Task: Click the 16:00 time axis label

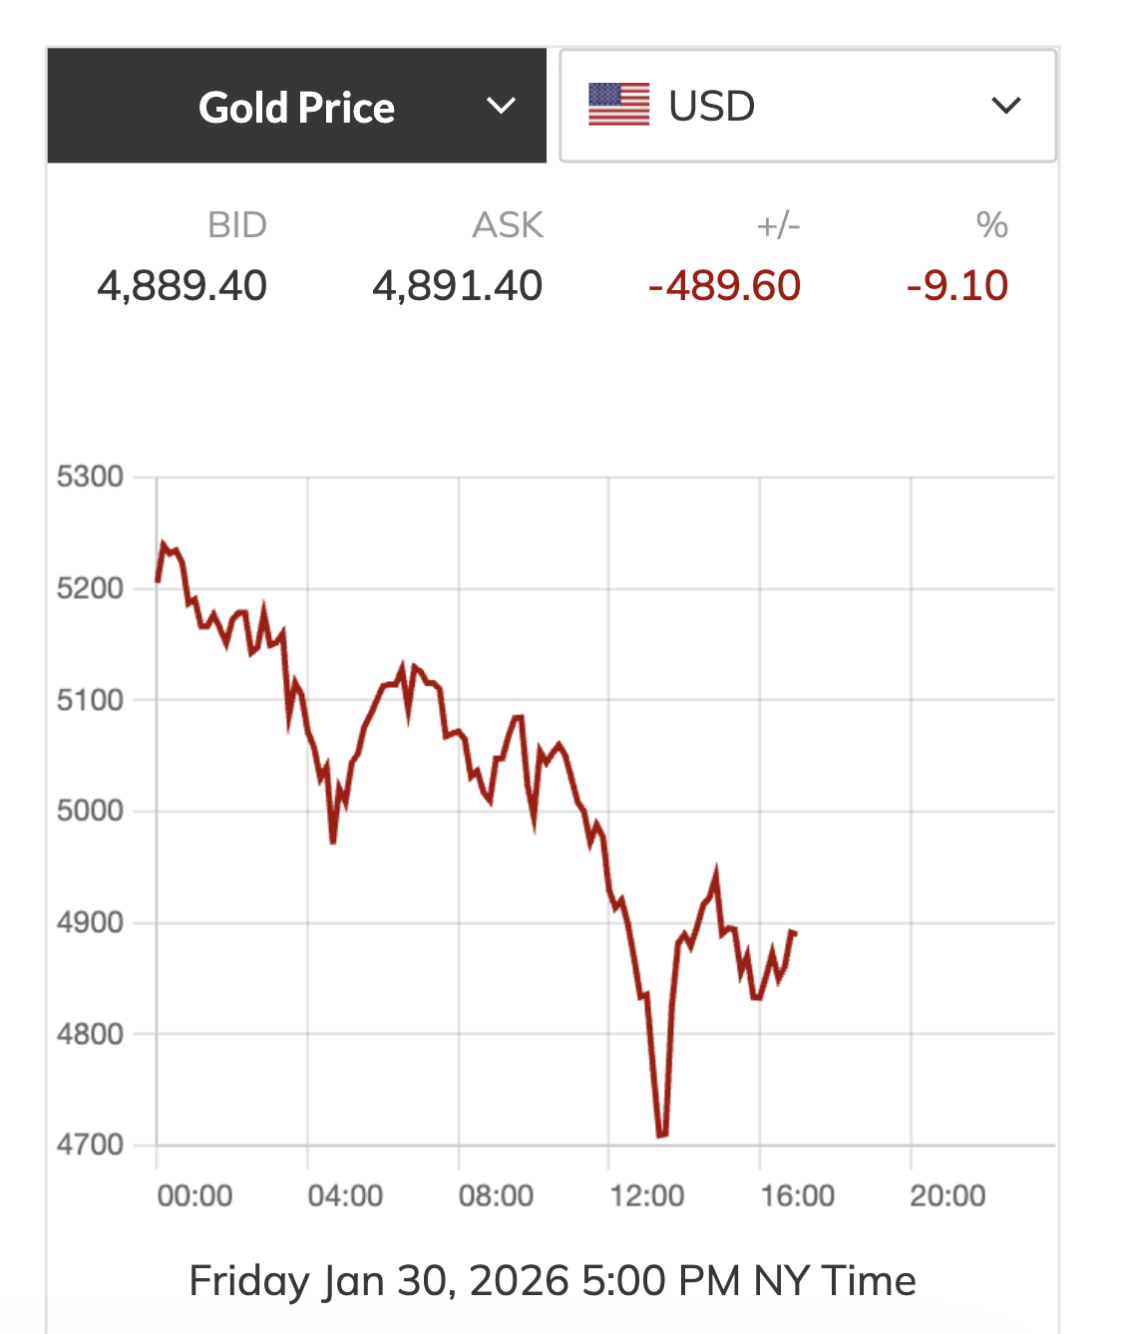Action: point(798,1195)
